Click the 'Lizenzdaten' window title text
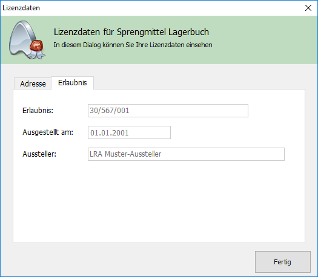Image resolution: width=318 pixels, height=277 pixels. [21, 8]
